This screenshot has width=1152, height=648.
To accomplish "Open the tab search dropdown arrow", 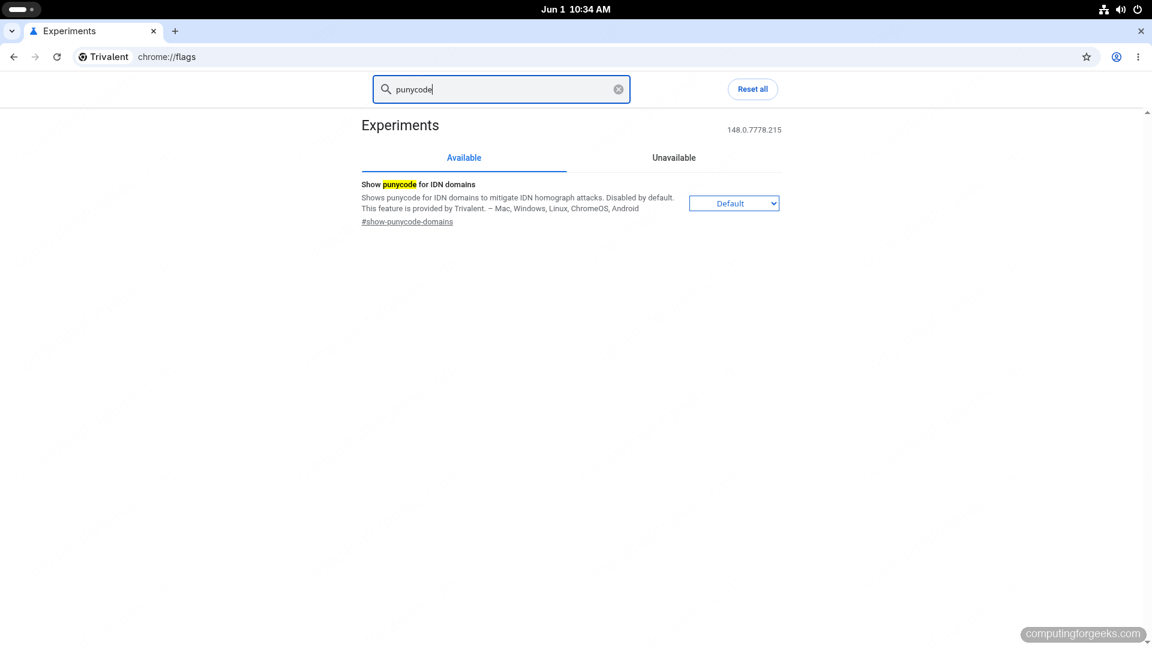I will 12,31.
